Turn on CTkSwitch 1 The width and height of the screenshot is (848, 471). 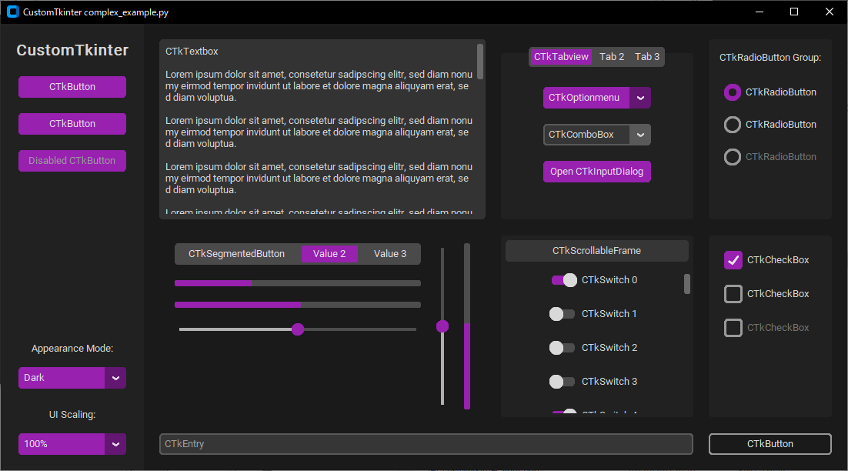click(x=562, y=314)
